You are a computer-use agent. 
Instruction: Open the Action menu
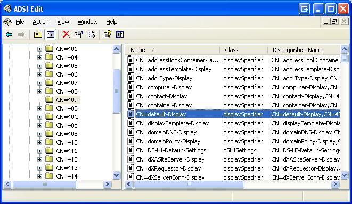pyautogui.click(x=40, y=22)
